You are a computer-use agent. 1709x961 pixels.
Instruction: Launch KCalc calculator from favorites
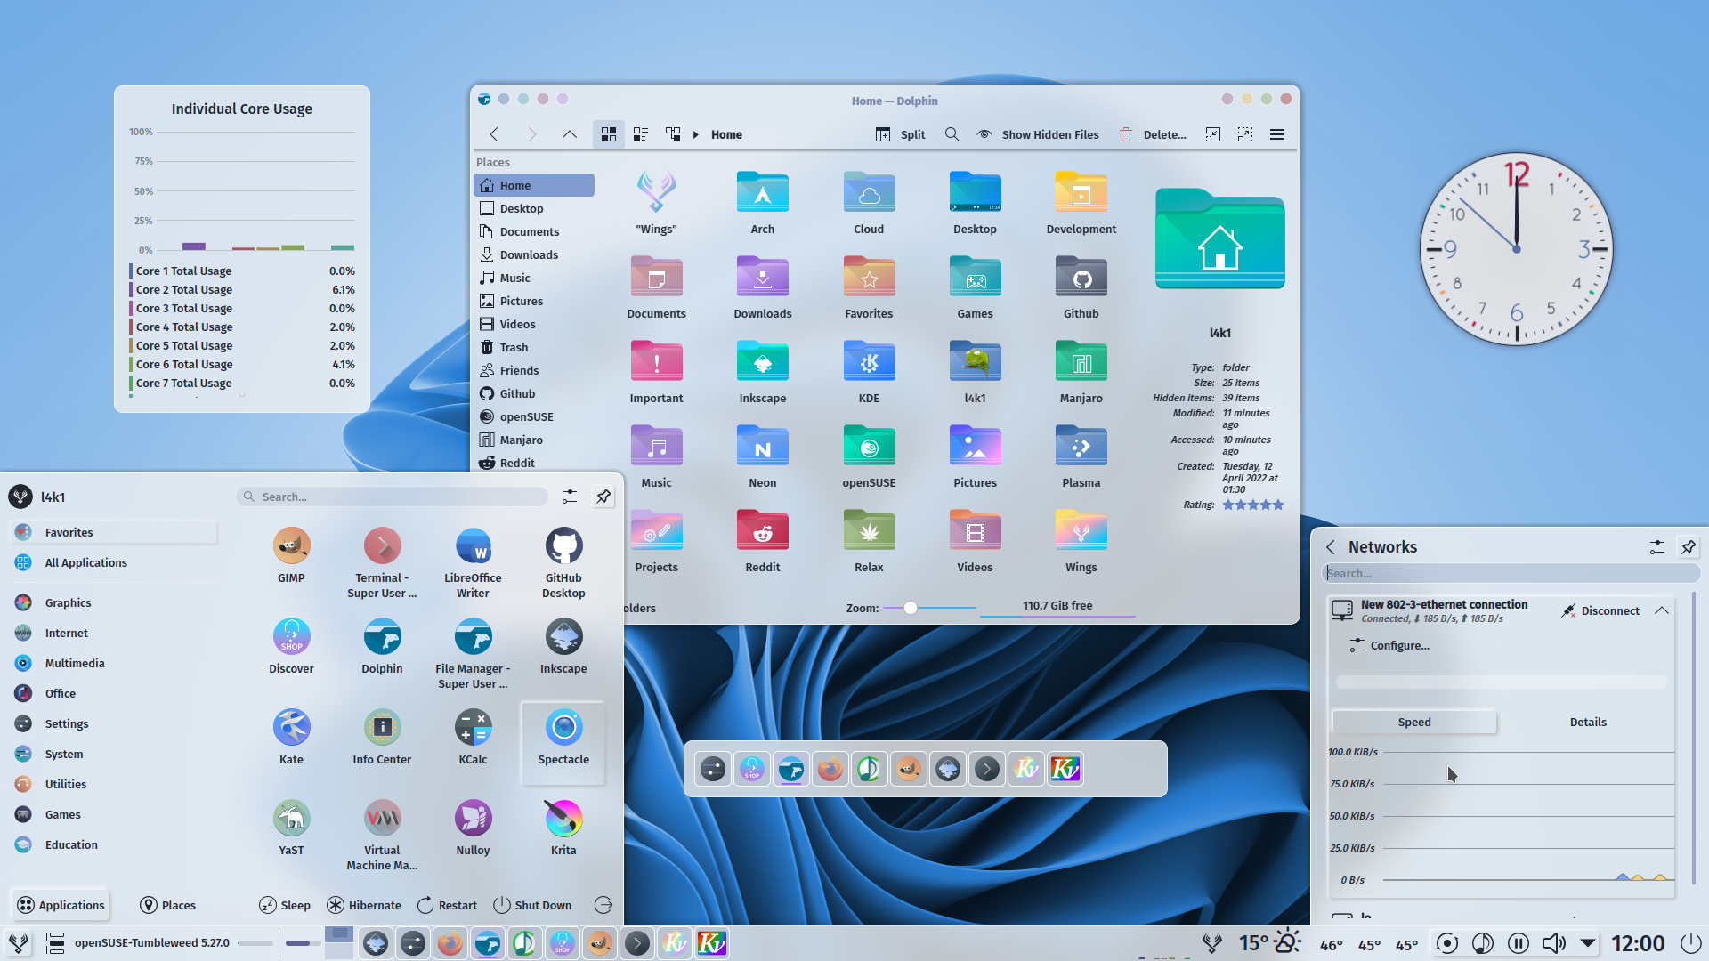click(x=473, y=737)
